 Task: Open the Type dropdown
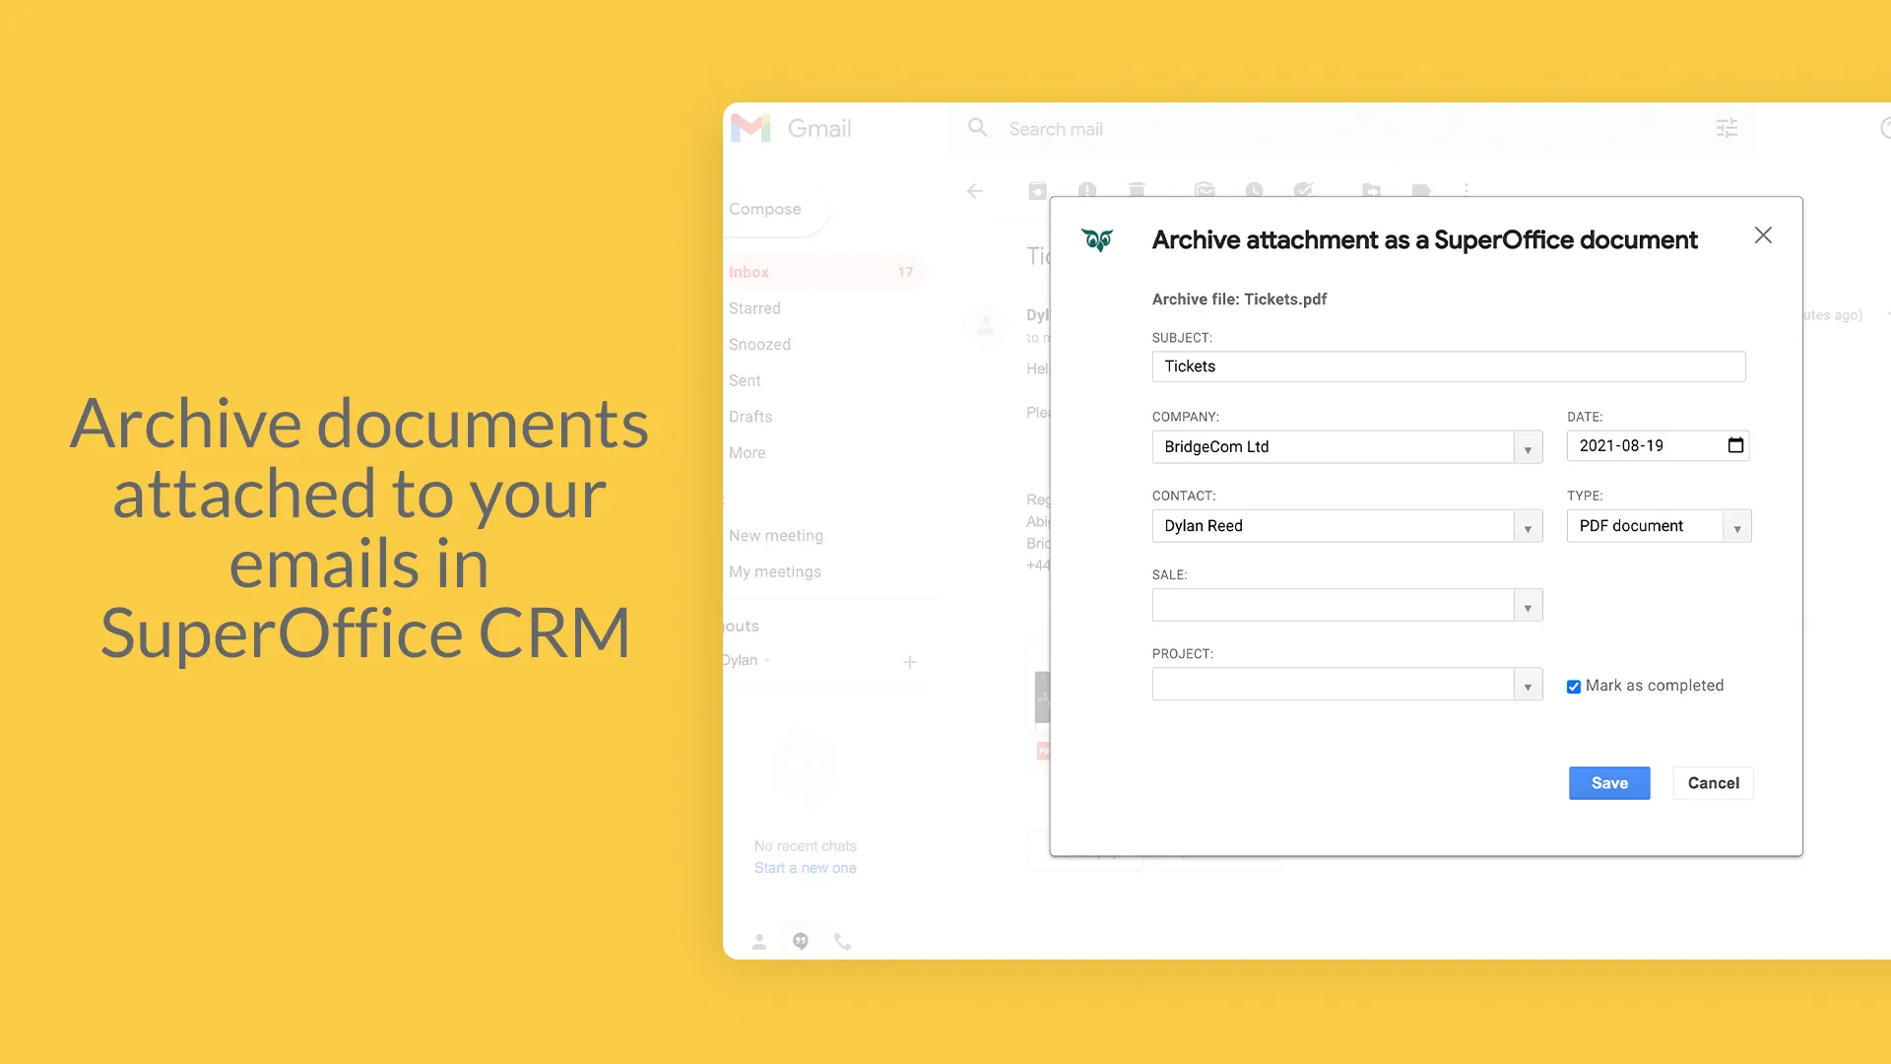[x=1736, y=527]
